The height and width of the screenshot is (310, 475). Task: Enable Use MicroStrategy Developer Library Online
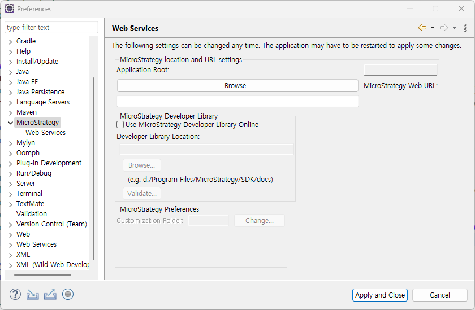[120, 125]
